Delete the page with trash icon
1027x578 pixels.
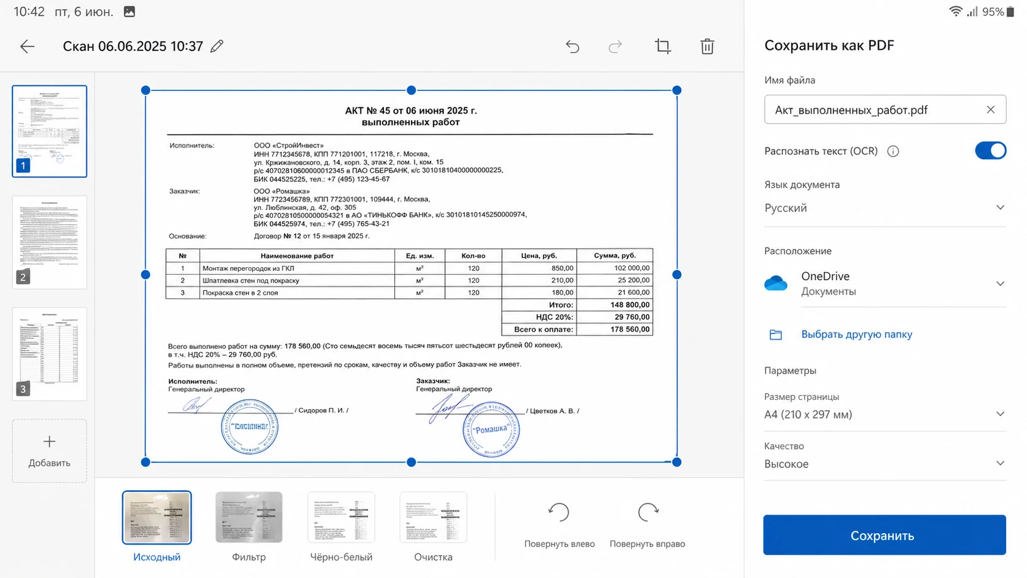(x=707, y=46)
